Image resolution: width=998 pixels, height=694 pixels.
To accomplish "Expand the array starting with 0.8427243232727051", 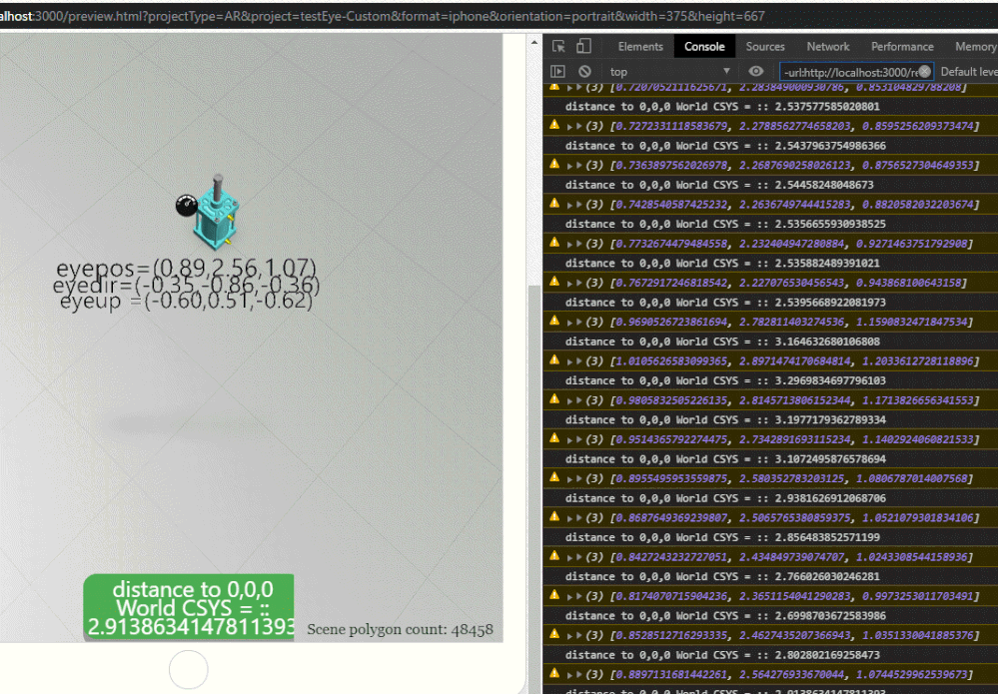I will (x=577, y=556).
